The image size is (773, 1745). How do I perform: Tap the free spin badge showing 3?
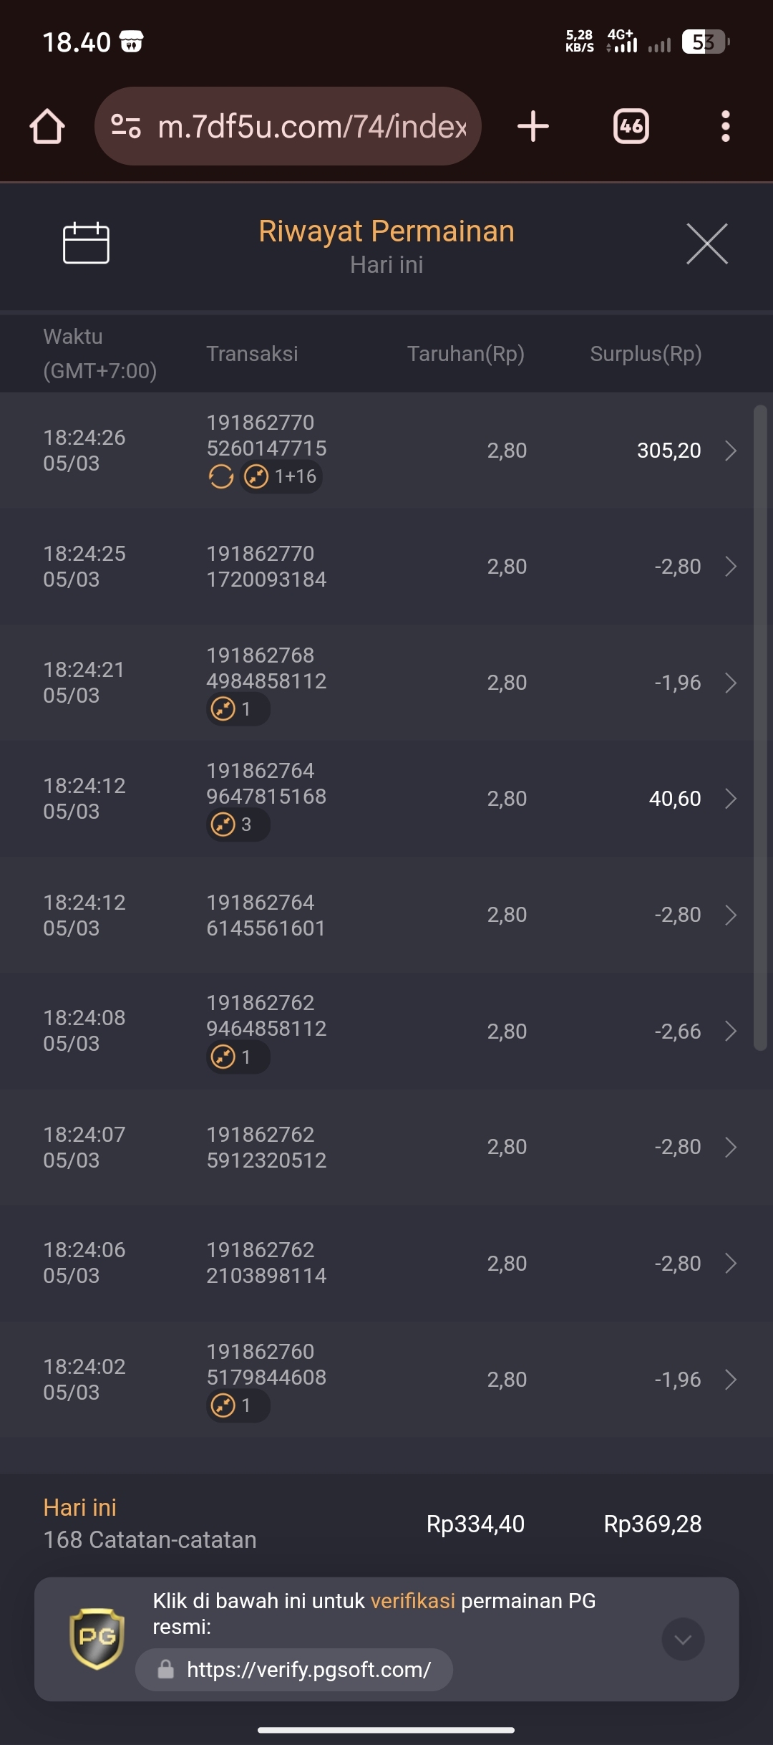pyautogui.click(x=238, y=825)
